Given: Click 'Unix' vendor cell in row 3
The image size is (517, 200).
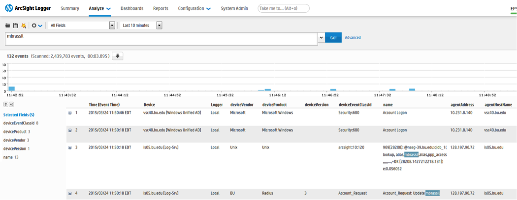Looking at the screenshot, I should point(233,147).
